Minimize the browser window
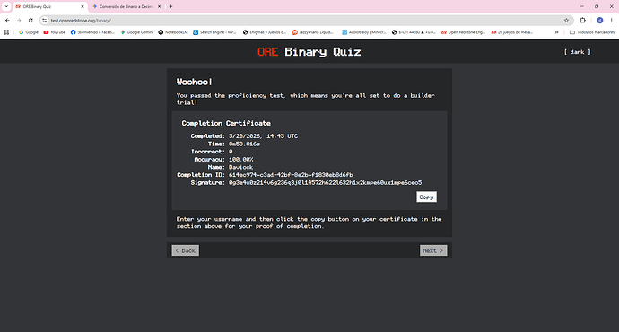Image resolution: width=619 pixels, height=332 pixels. coord(581,6)
